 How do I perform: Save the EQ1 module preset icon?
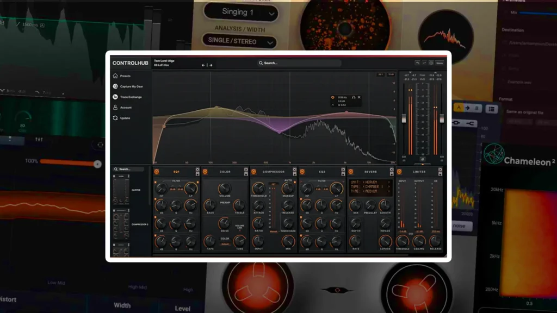[197, 174]
